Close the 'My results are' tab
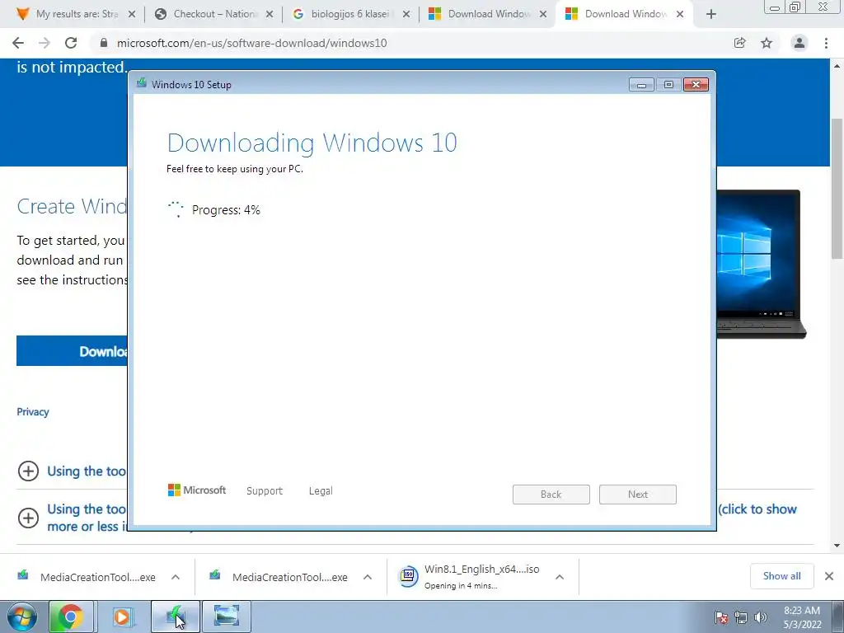Viewport: 844px width, 633px height. pos(132,15)
